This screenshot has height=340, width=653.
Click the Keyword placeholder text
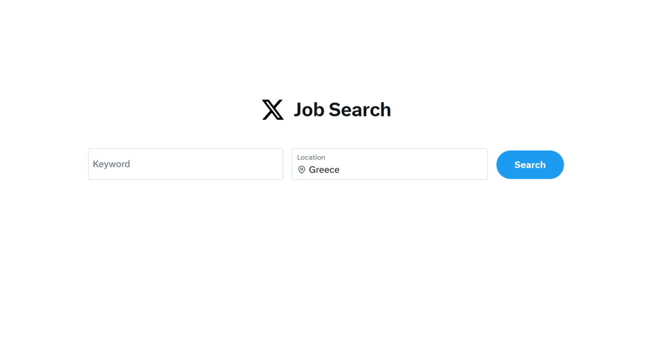pyautogui.click(x=112, y=164)
